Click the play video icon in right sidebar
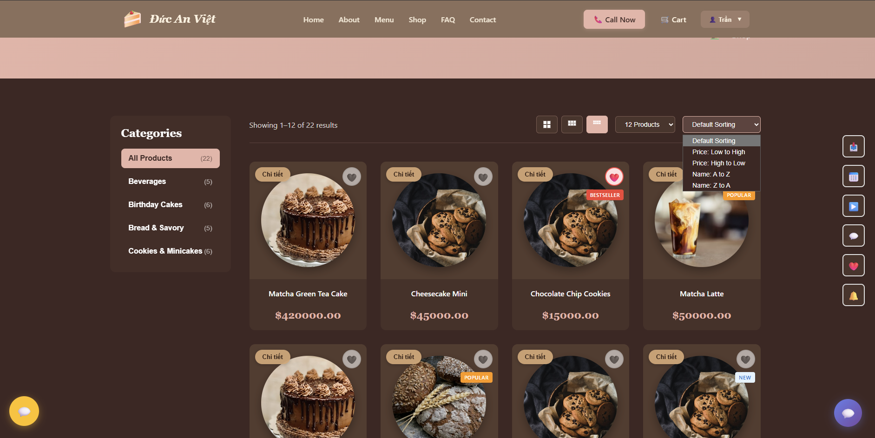This screenshot has height=438, width=875. click(854, 206)
